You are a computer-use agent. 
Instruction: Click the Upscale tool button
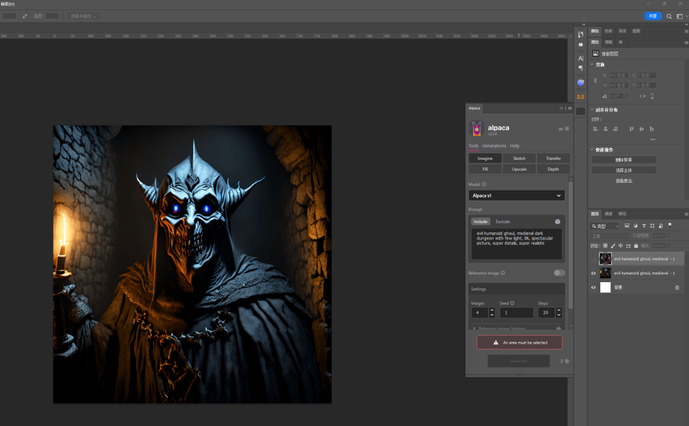(519, 169)
